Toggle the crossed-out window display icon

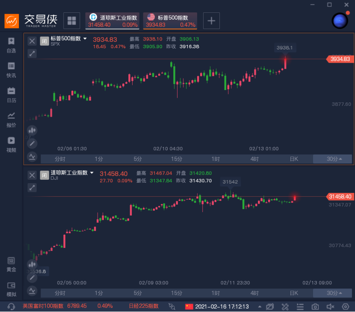coord(270,306)
